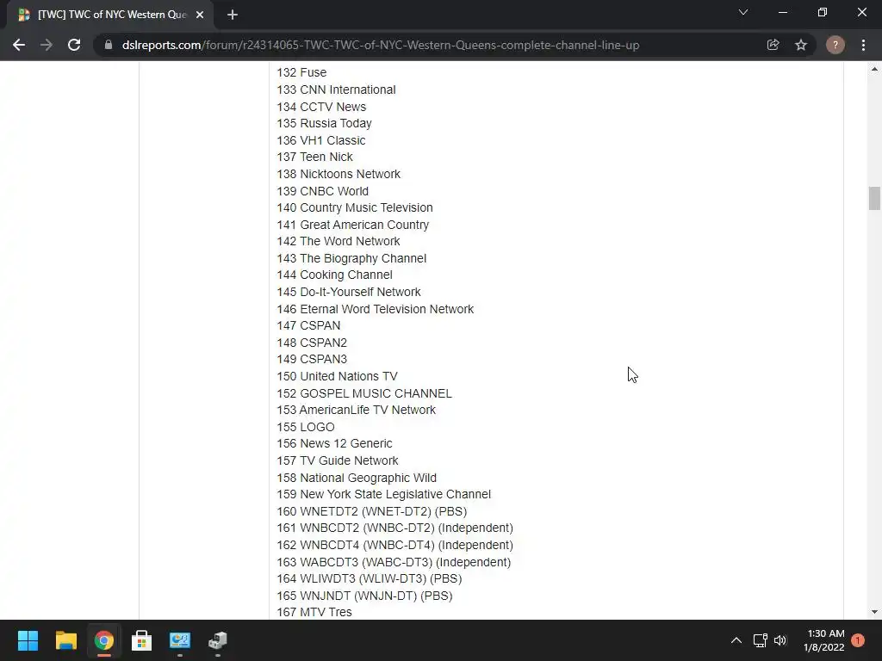The height and width of the screenshot is (661, 882).
Task: Click '143 The Biography Channel' line
Action: pos(351,258)
